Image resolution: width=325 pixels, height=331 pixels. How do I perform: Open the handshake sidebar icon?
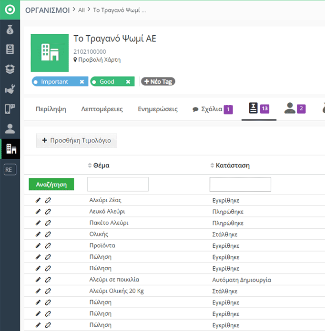10,89
